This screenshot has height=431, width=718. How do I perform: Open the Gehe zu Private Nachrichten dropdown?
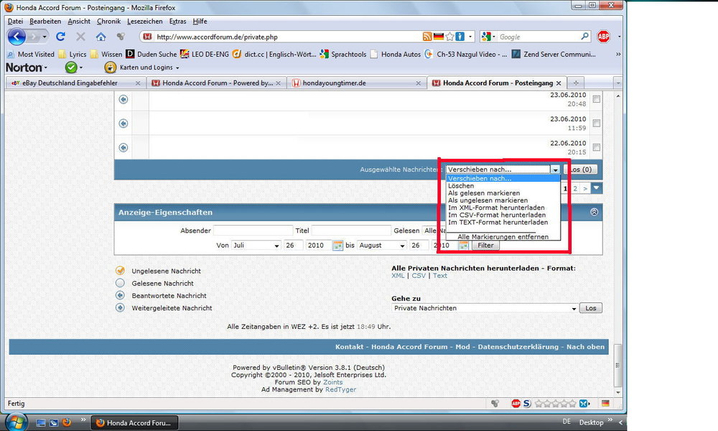[485, 308]
